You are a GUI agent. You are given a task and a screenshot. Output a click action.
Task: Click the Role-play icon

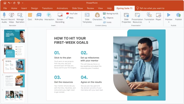click(39, 15)
